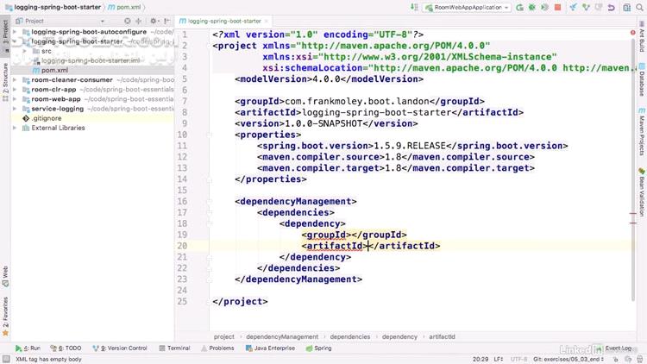The image size is (647, 364).
Task: Click the Collapse All icon in Project panel
Action: [139, 21]
